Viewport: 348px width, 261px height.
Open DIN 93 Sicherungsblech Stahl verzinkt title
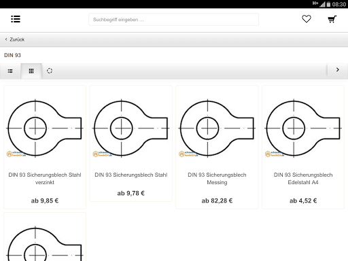pos(45,179)
